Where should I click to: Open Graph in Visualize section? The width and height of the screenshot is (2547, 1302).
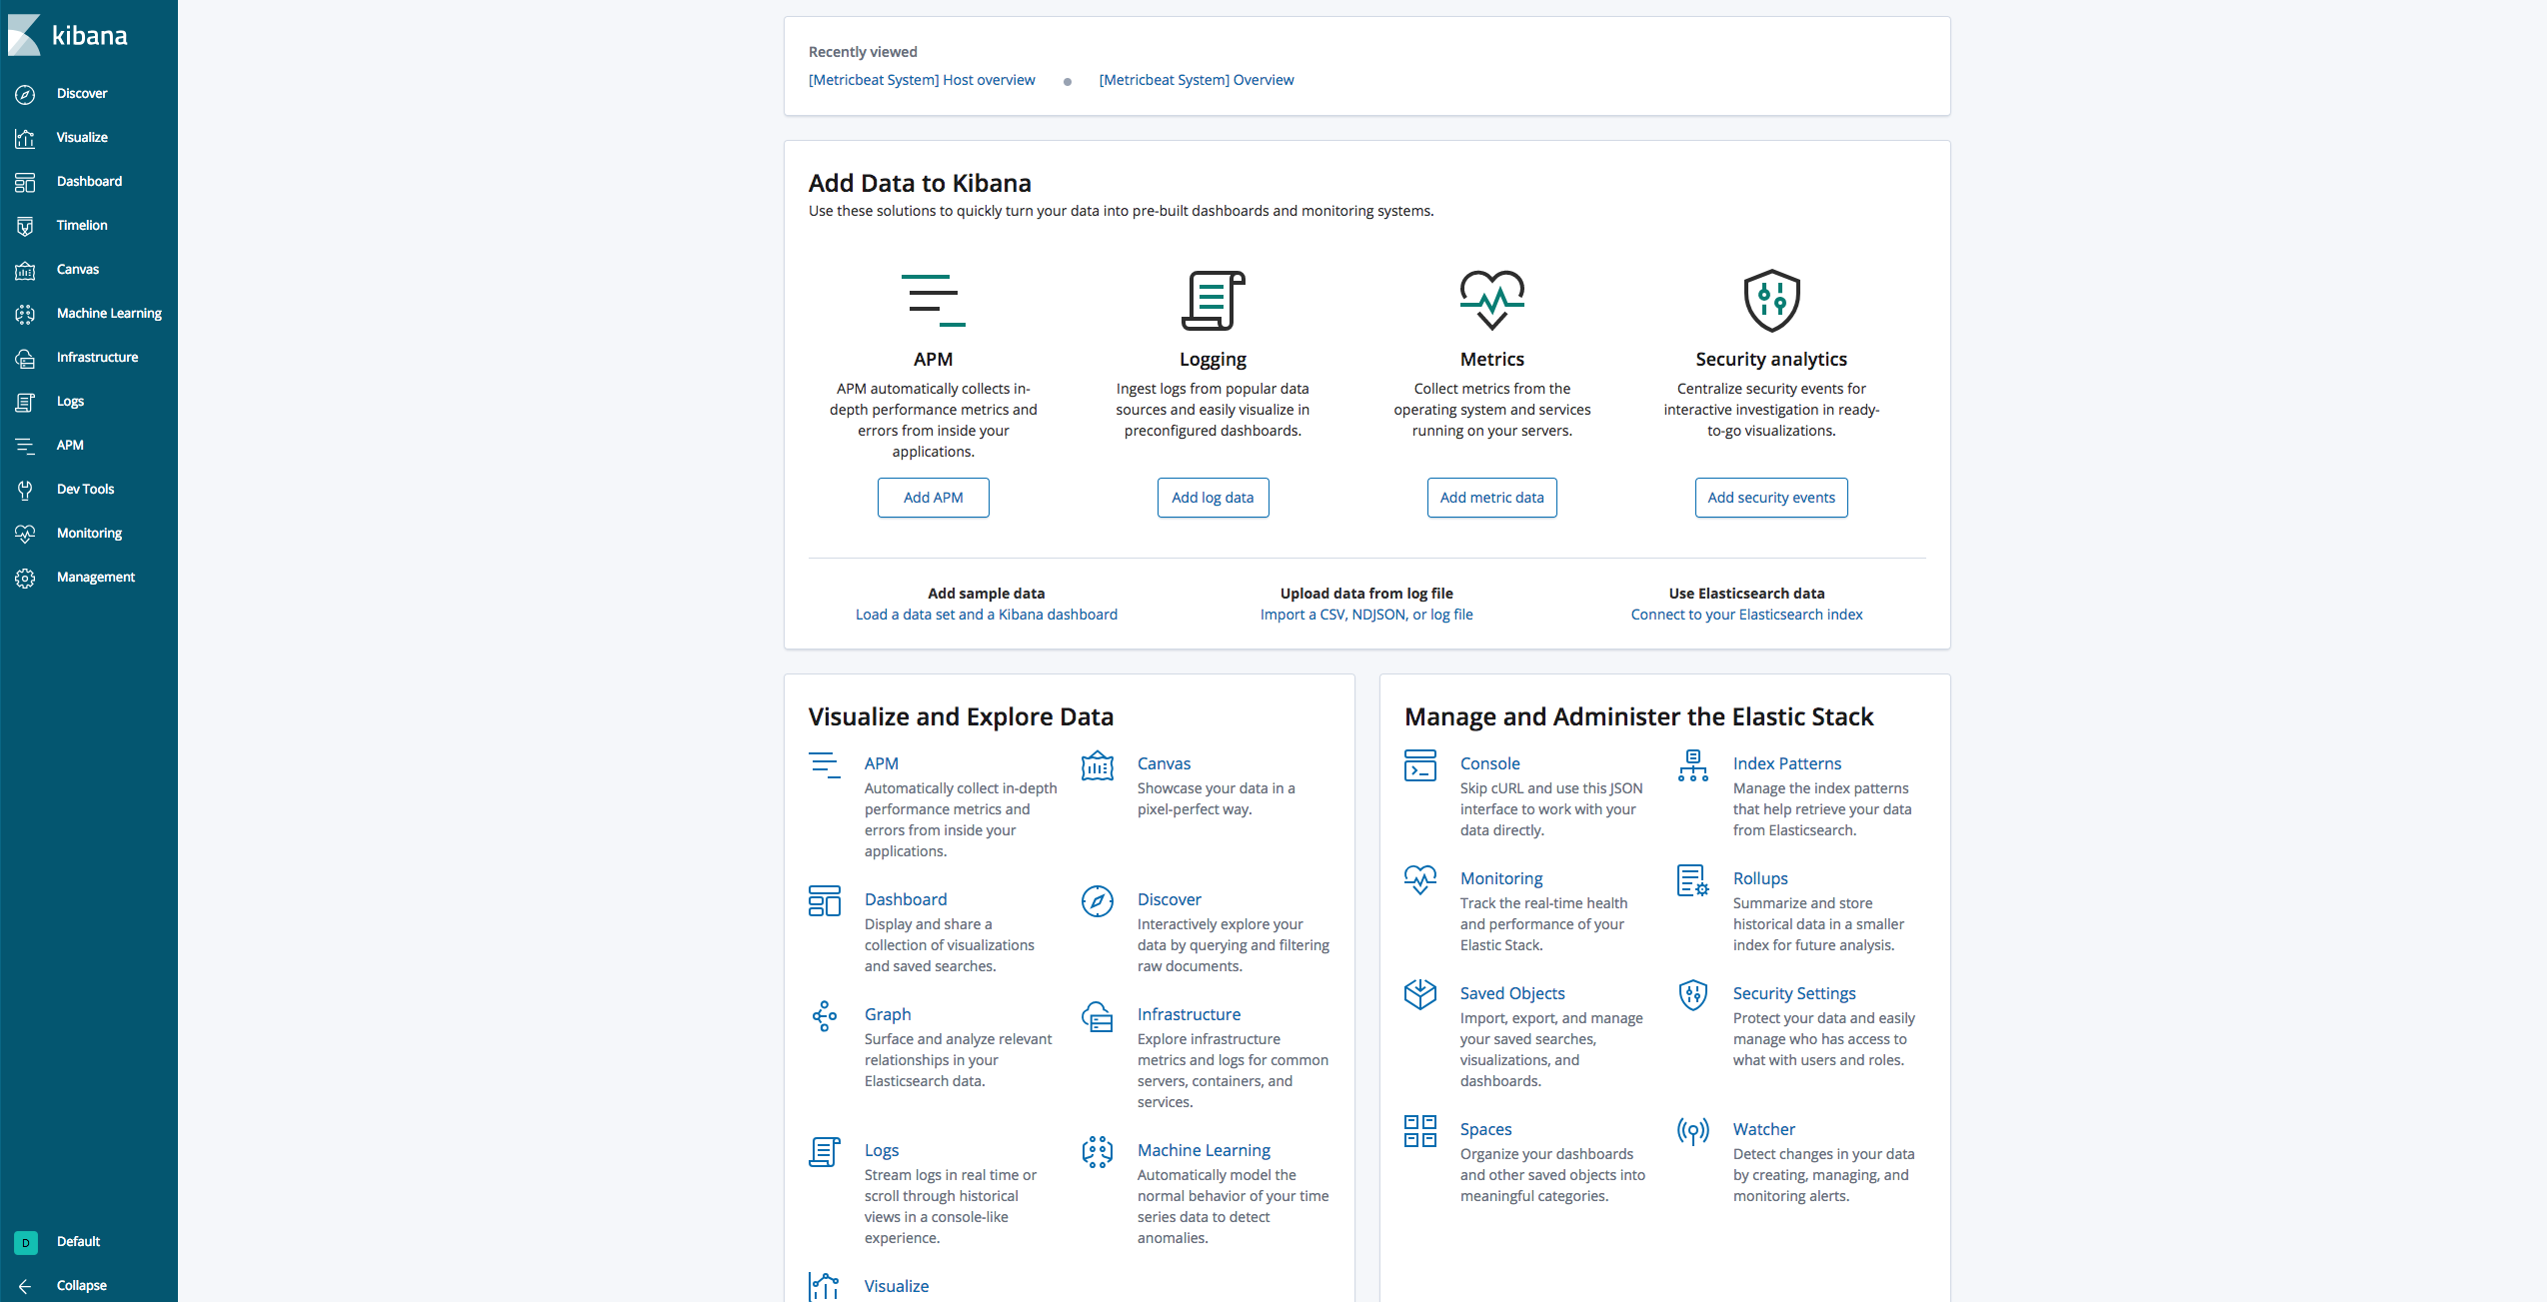click(x=887, y=1013)
